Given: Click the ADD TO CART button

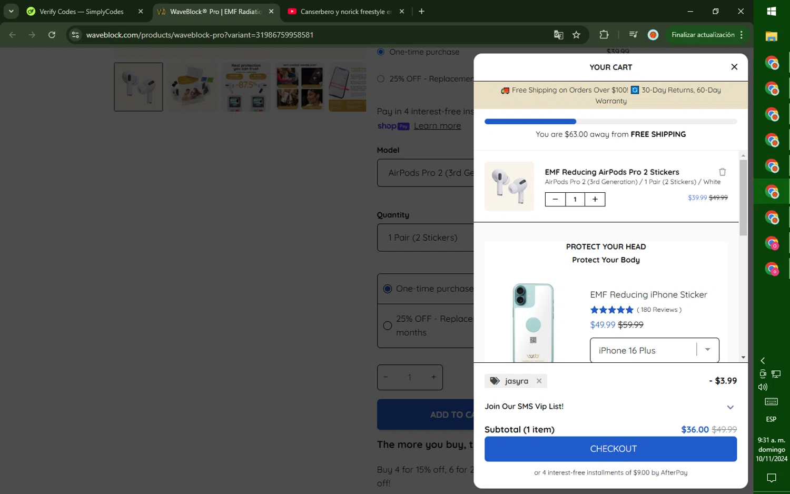Looking at the screenshot, I should point(426,414).
